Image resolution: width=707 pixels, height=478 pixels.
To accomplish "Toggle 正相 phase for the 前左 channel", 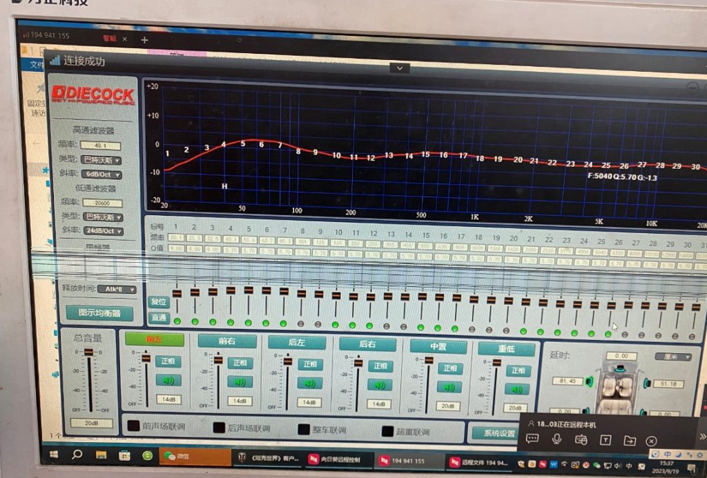I will (168, 361).
